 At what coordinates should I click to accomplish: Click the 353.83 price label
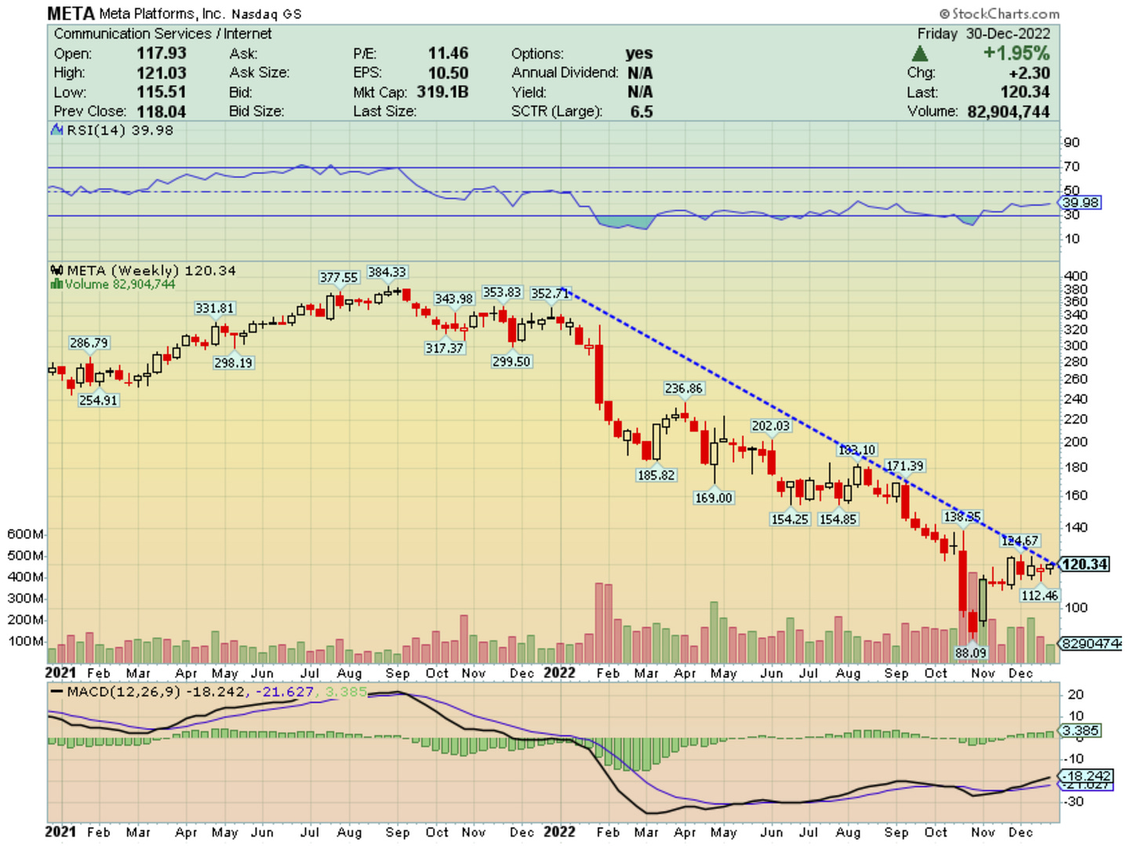click(x=502, y=292)
